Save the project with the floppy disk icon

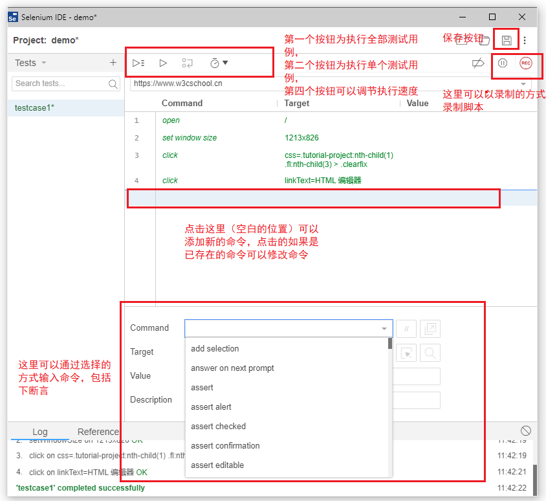(507, 40)
